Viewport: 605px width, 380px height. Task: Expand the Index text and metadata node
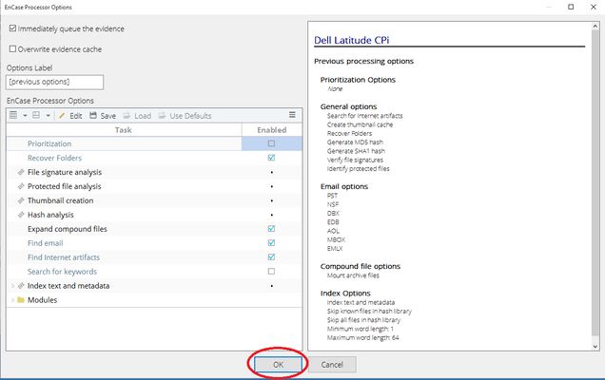[x=11, y=286]
